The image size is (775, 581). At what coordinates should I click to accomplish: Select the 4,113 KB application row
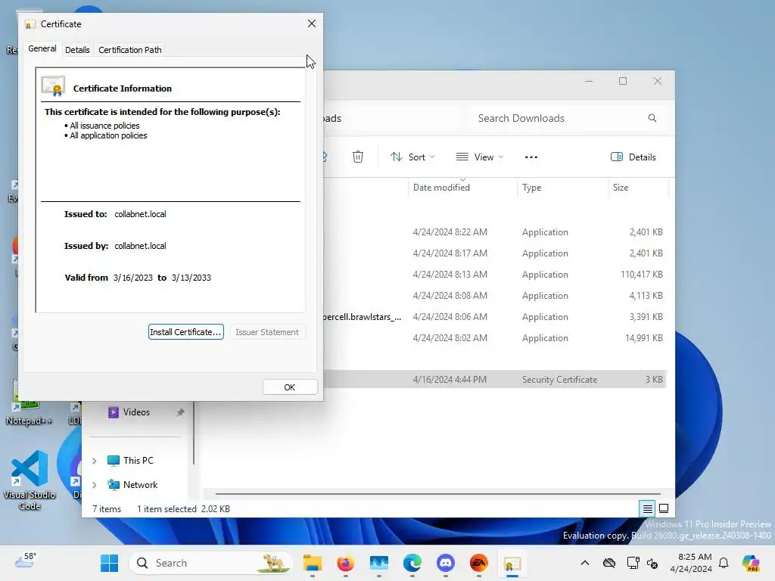point(494,296)
